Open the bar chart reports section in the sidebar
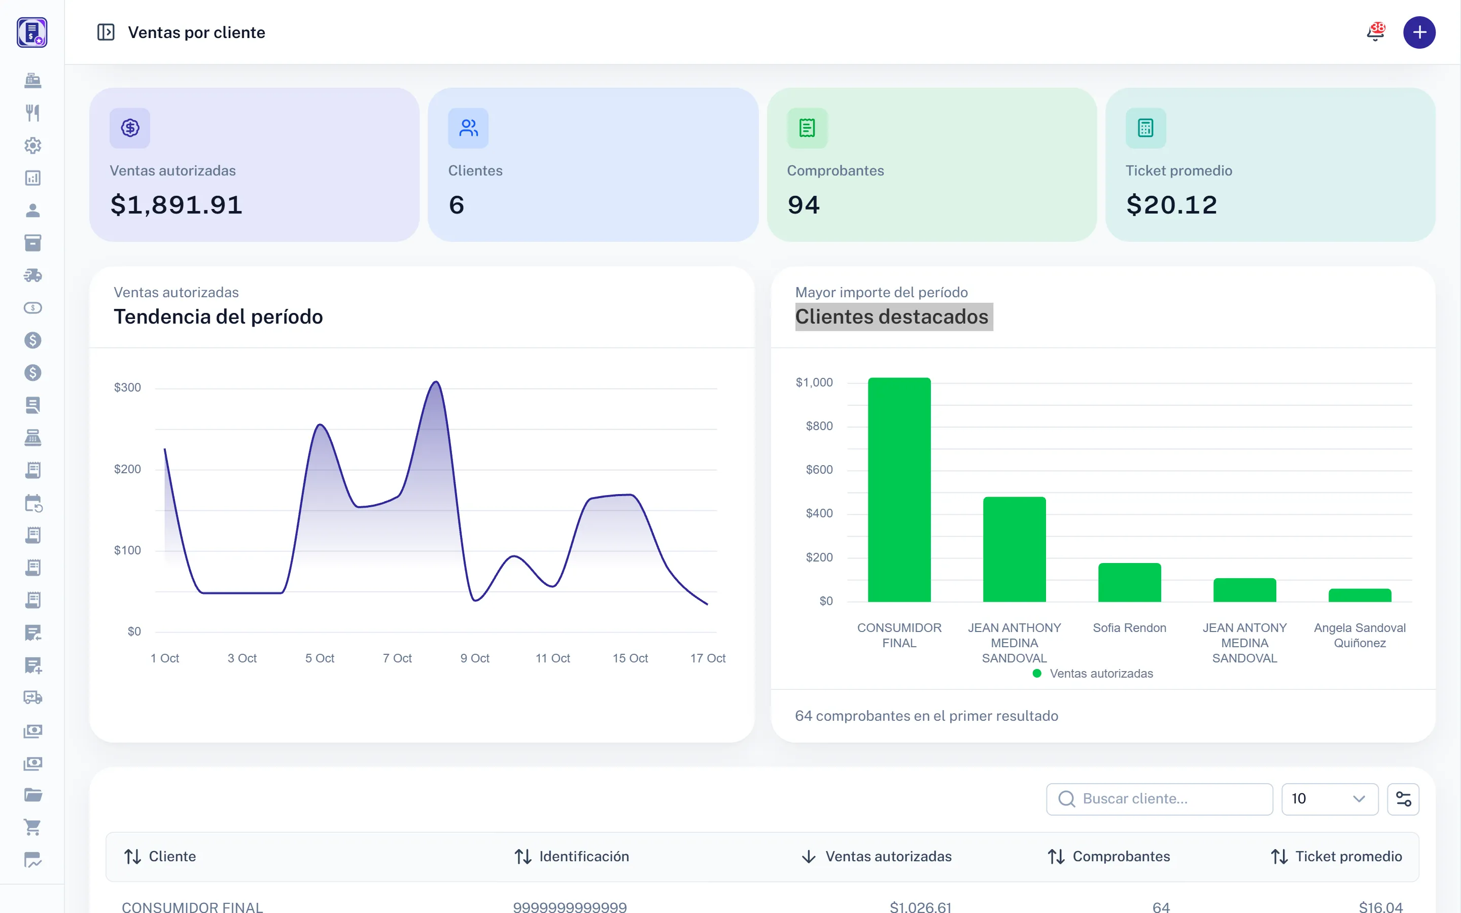The image size is (1461, 913). [32, 178]
